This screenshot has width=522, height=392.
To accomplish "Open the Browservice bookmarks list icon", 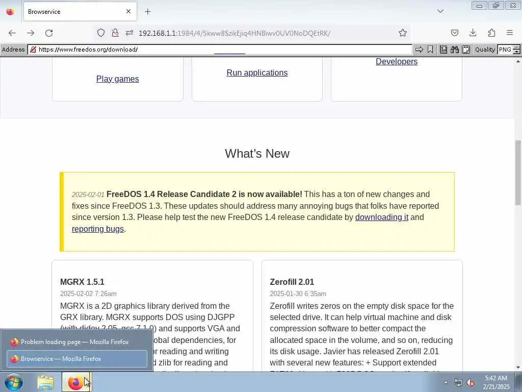I will tap(443, 50).
